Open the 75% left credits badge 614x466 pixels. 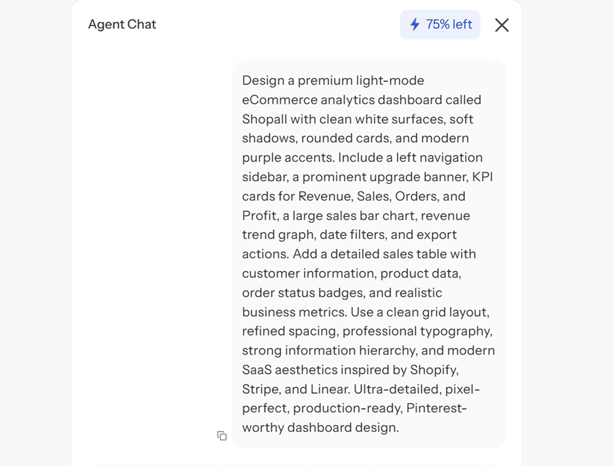click(440, 24)
